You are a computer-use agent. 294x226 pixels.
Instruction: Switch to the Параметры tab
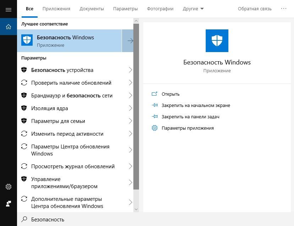(x=126, y=9)
